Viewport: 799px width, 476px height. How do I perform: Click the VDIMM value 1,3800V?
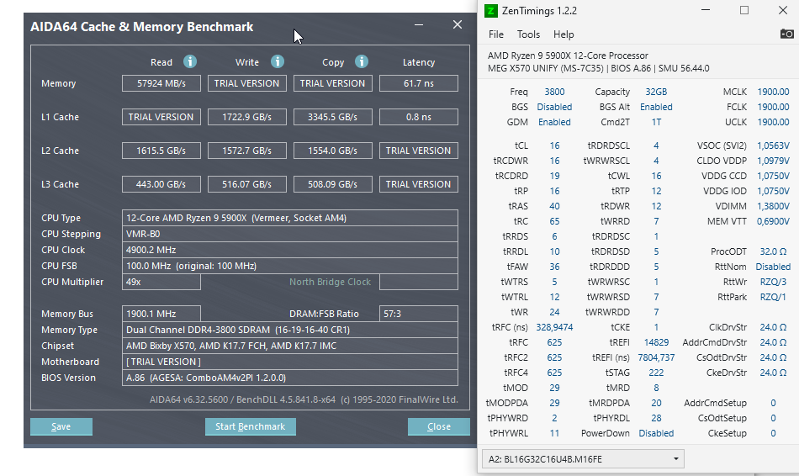(x=773, y=206)
